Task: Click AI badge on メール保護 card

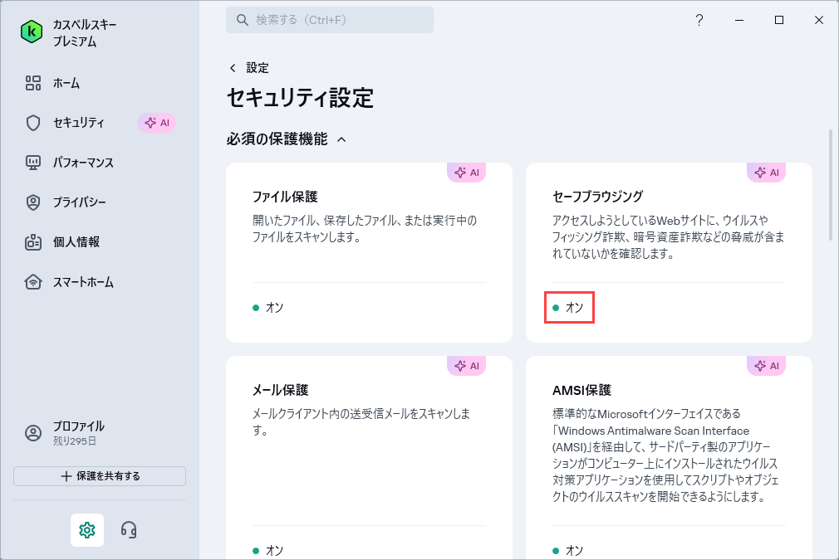Action: point(467,366)
